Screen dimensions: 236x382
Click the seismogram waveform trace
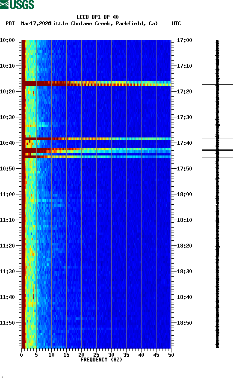(x=217, y=194)
